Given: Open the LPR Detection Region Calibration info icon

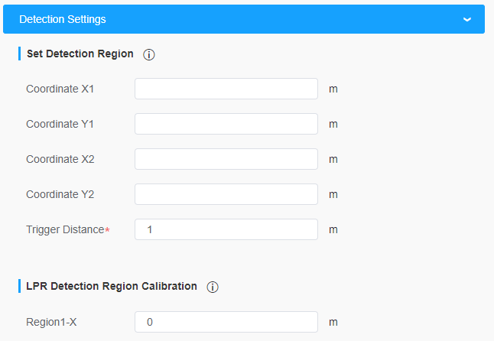Looking at the screenshot, I should (213, 287).
